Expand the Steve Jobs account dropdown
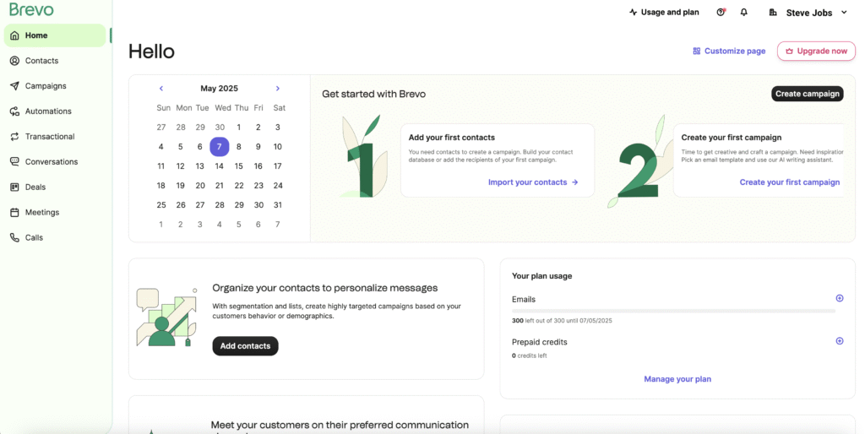 pyautogui.click(x=844, y=12)
